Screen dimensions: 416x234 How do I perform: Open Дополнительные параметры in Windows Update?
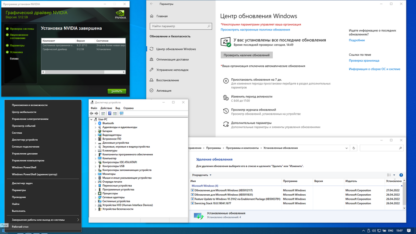pyautogui.click(x=251, y=123)
